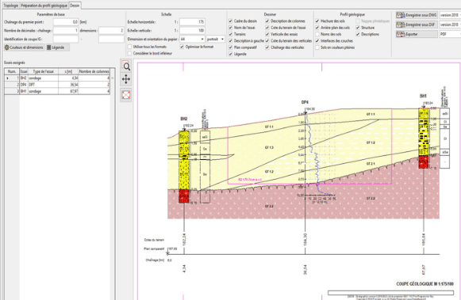Toggle Optimiser le format checkbox

[182, 47]
